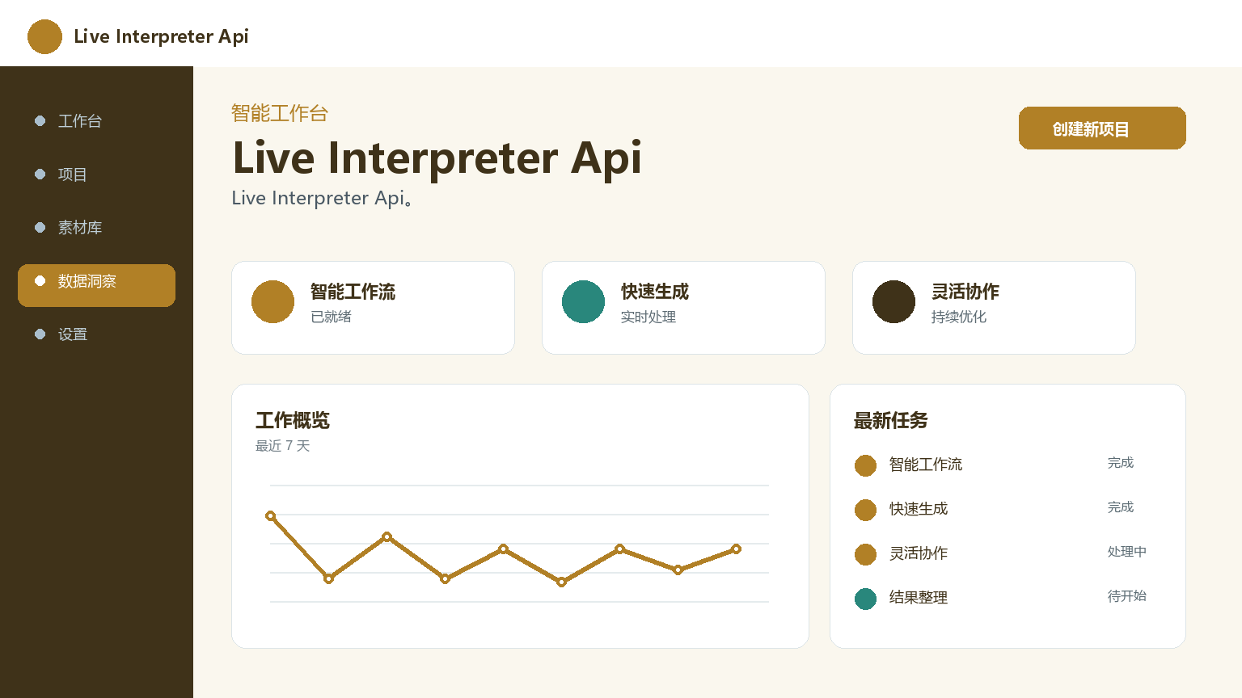Click the 处理中 status of 灵活协作

click(1126, 552)
